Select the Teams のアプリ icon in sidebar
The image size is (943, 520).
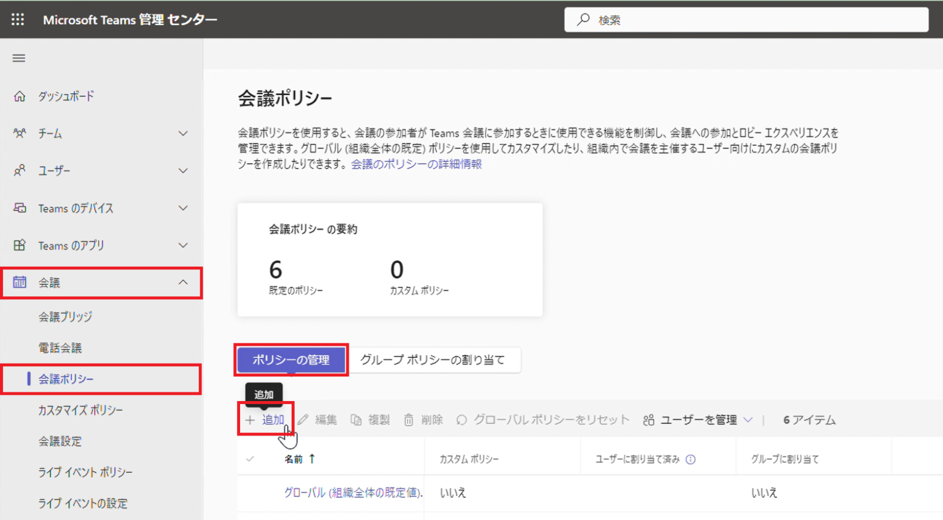20,245
